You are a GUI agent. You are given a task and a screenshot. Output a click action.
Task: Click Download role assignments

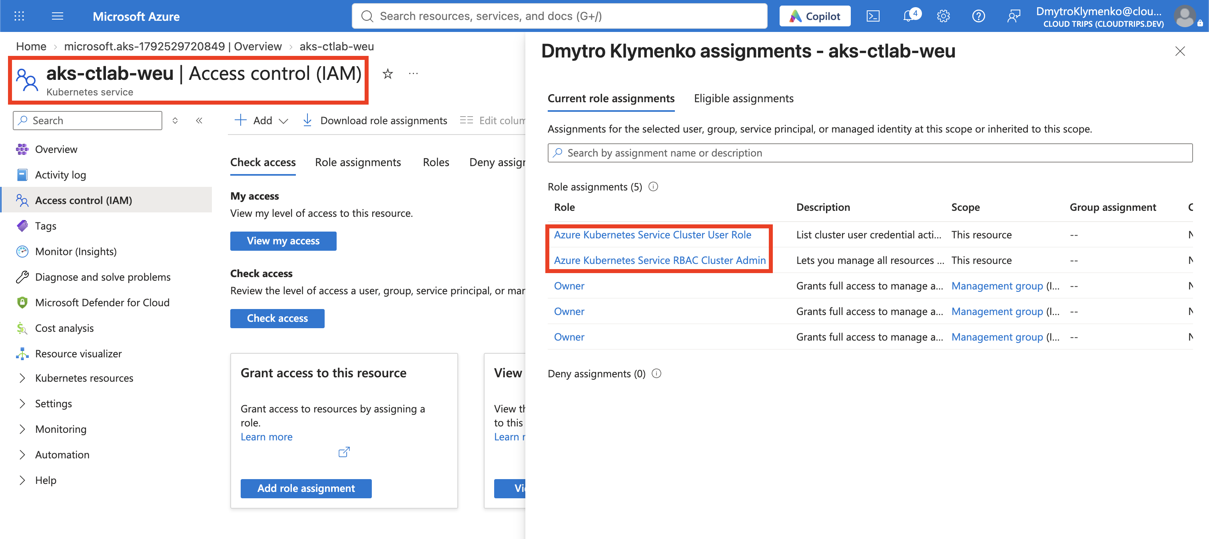[x=375, y=121]
